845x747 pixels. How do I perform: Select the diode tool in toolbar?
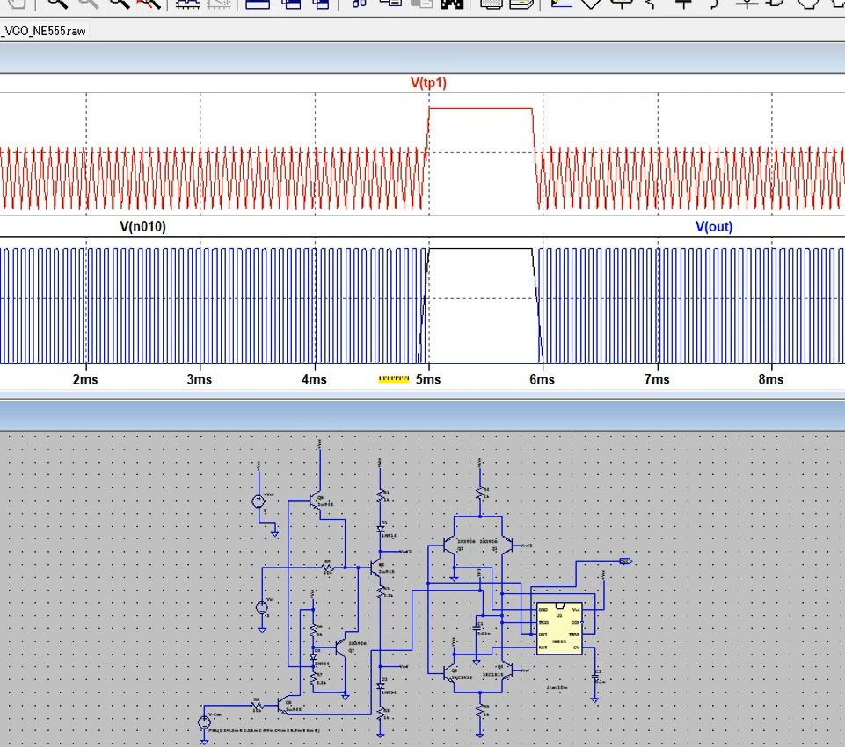pyautogui.click(x=747, y=3)
